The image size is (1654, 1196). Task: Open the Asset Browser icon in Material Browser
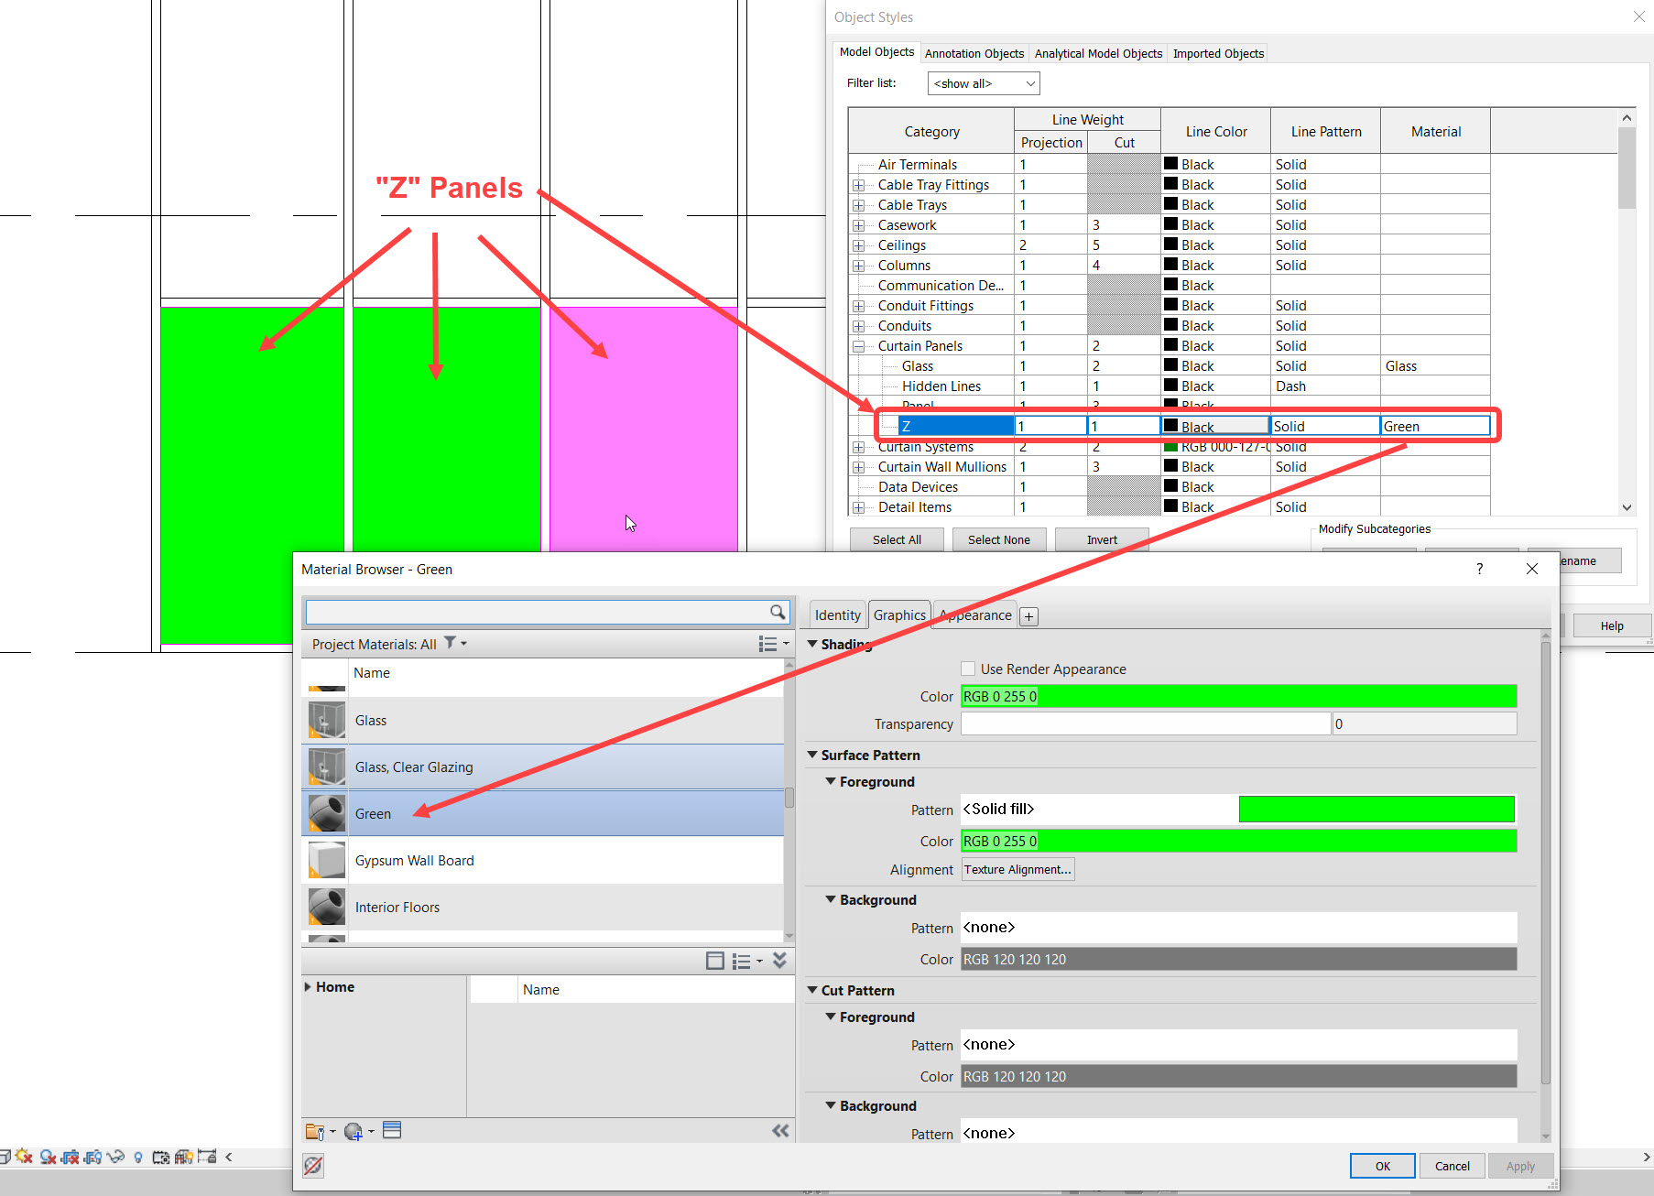(x=392, y=1131)
